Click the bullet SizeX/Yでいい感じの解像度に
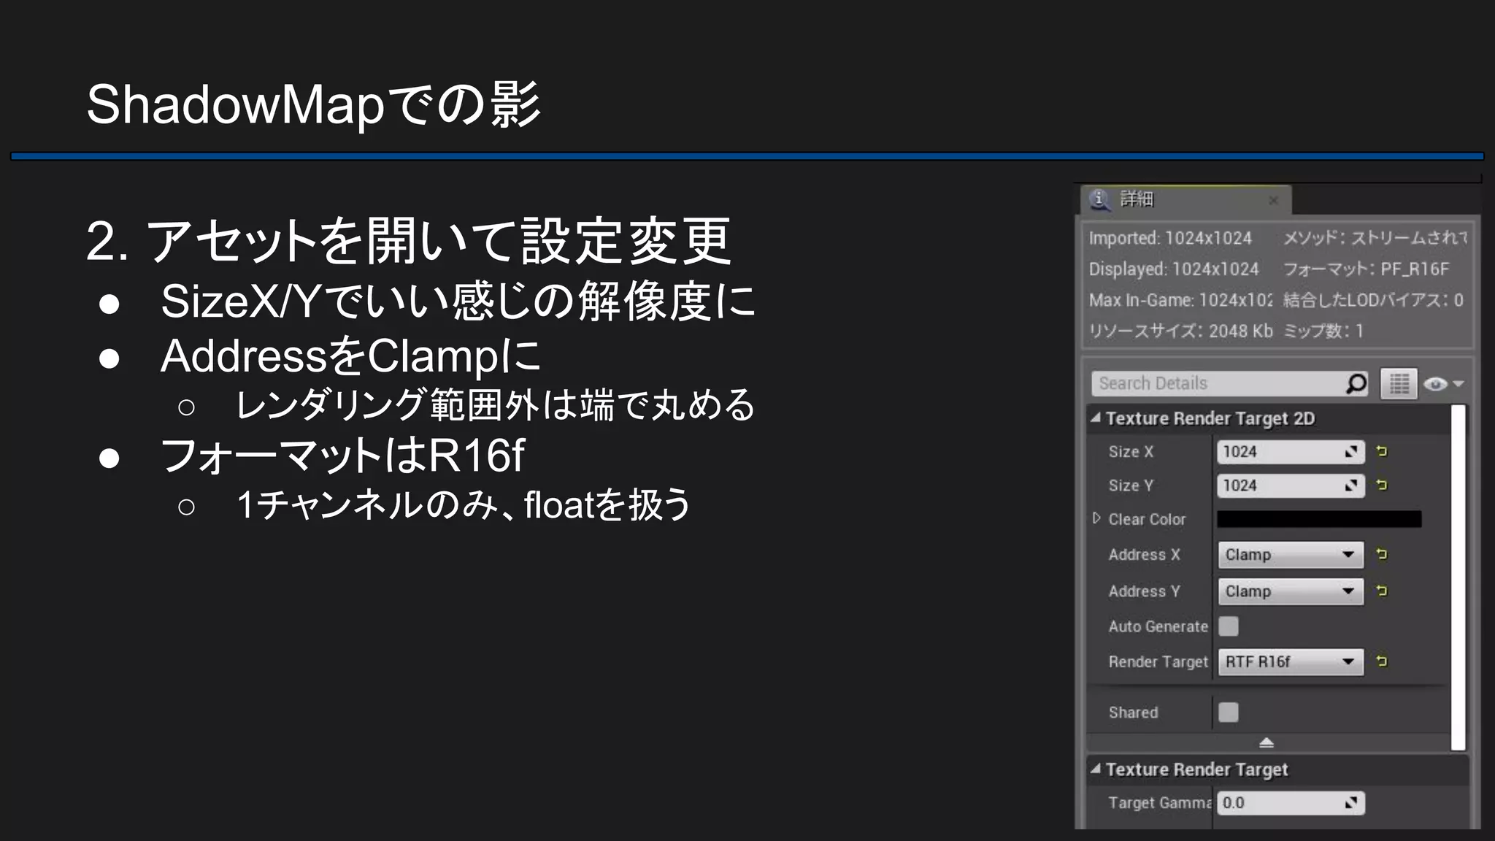Viewport: 1495px width, 841px height. click(x=458, y=300)
